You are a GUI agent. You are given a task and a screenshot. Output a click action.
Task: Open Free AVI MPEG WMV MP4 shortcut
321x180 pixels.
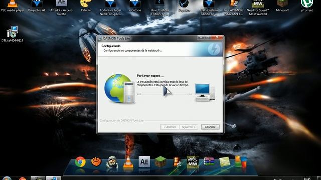coord(233,7)
